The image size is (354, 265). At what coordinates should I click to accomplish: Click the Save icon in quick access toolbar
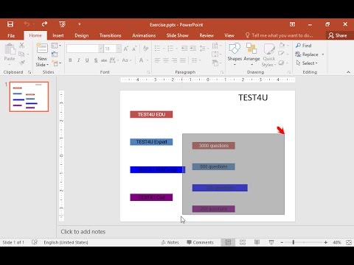(10, 24)
